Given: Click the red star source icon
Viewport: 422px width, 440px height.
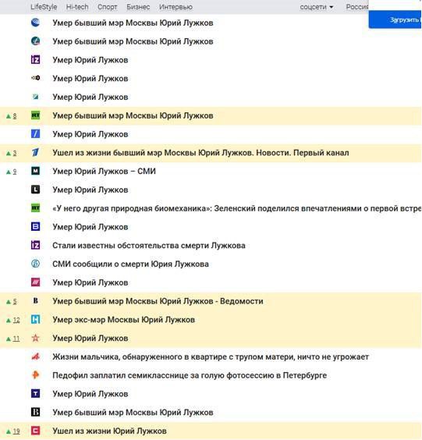Looking at the screenshot, I should tap(35, 338).
